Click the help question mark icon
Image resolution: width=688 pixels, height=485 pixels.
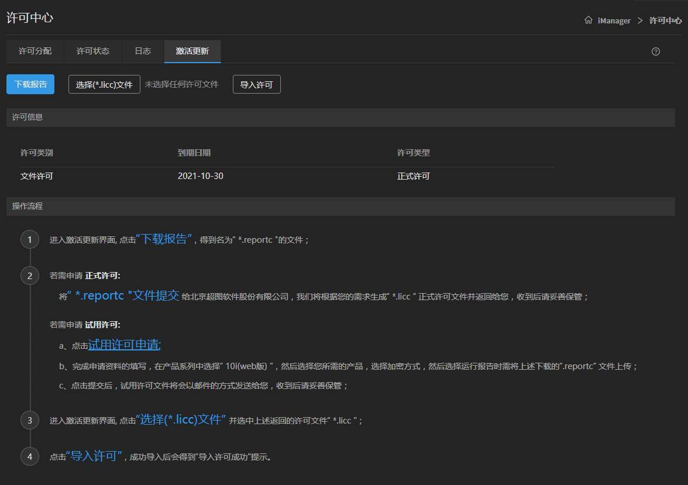click(x=655, y=51)
